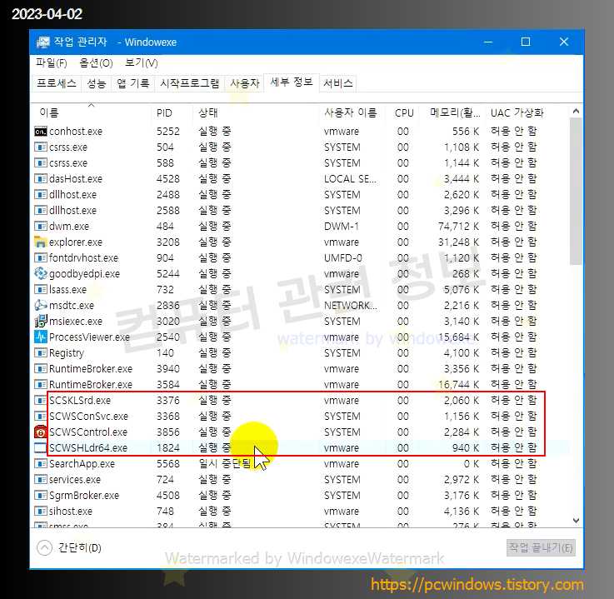Click the UMFD-0 user name cell

coord(343,258)
